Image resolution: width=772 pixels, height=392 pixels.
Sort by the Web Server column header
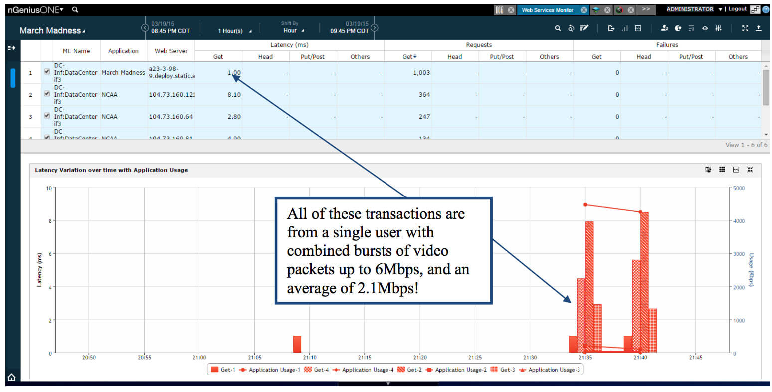point(171,51)
